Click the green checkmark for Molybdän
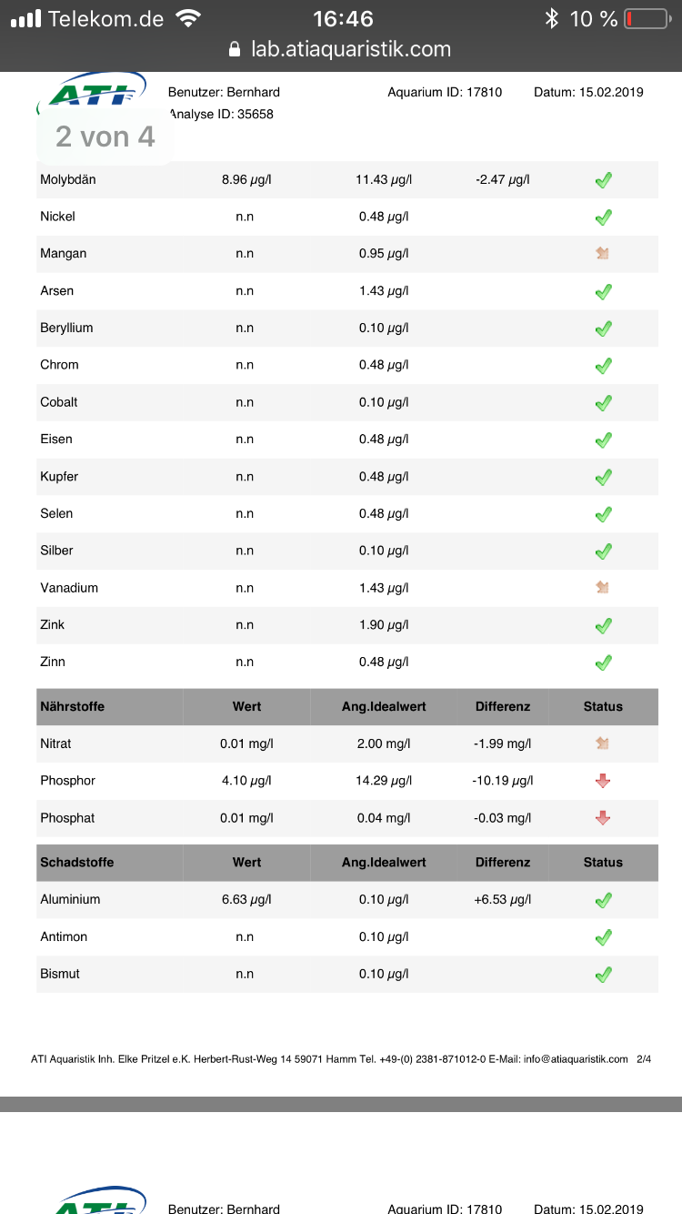Image resolution: width=682 pixels, height=1214 pixels. pos(603,180)
